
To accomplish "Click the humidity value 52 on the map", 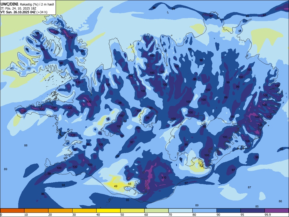I will coord(201,166).
